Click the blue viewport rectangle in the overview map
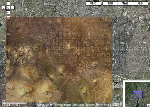150x107 pixels. [137, 95]
